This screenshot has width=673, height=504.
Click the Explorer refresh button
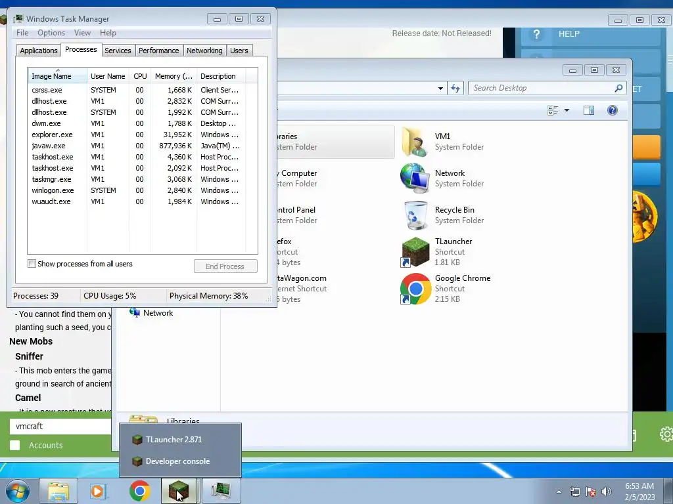(x=455, y=89)
